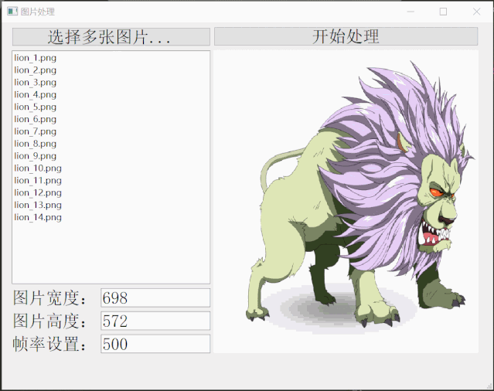Image resolution: width=494 pixels, height=391 pixels.
Task: Focus the 图片高度 field showing 572
Action: pos(155,321)
